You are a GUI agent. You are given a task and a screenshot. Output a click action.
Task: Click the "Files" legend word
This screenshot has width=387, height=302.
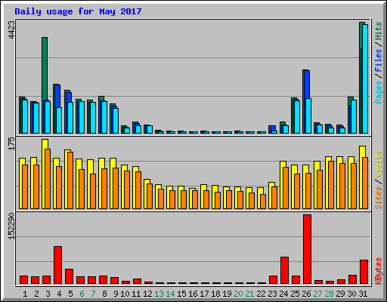[379, 60]
